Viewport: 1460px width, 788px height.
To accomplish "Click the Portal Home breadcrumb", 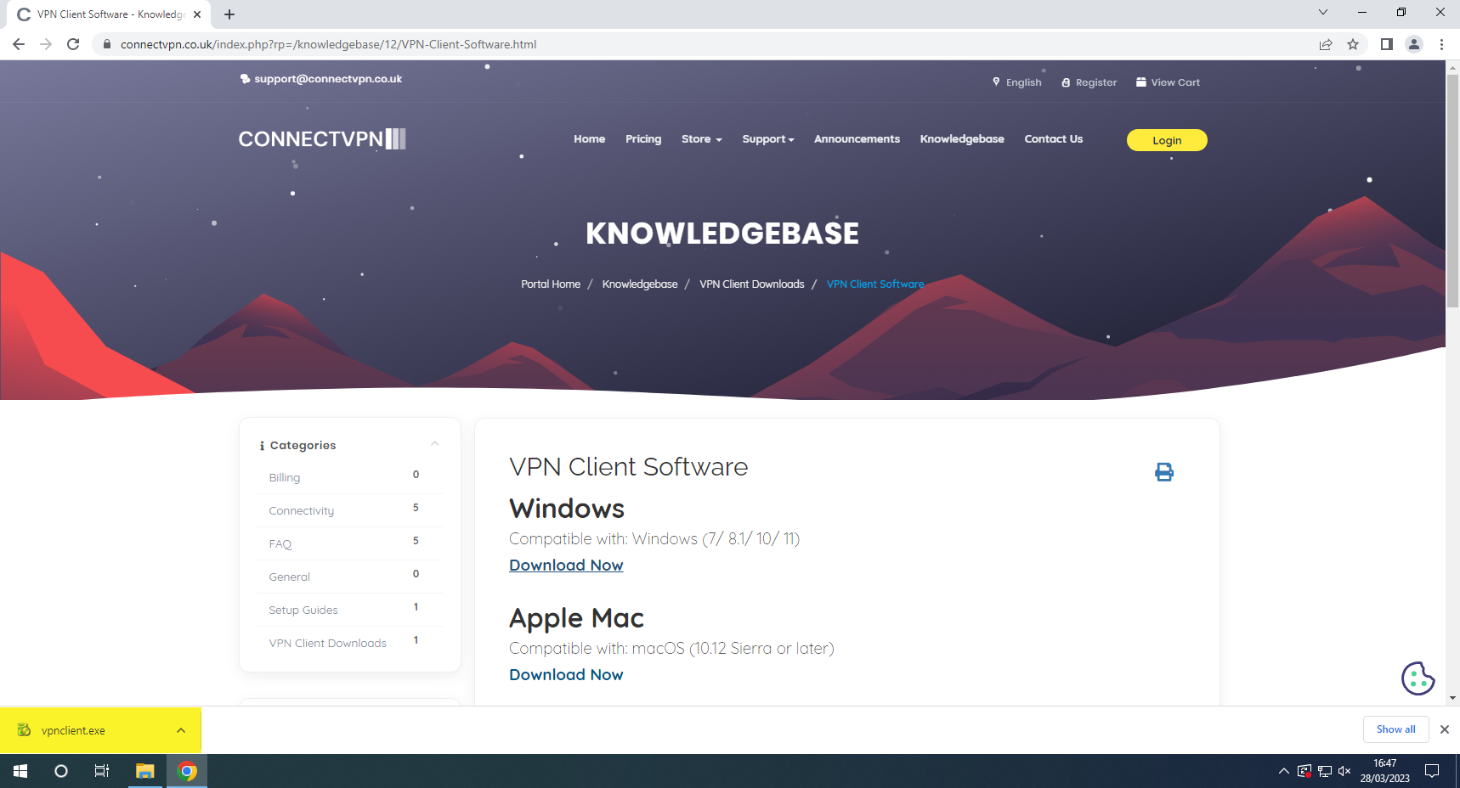I will tap(551, 284).
